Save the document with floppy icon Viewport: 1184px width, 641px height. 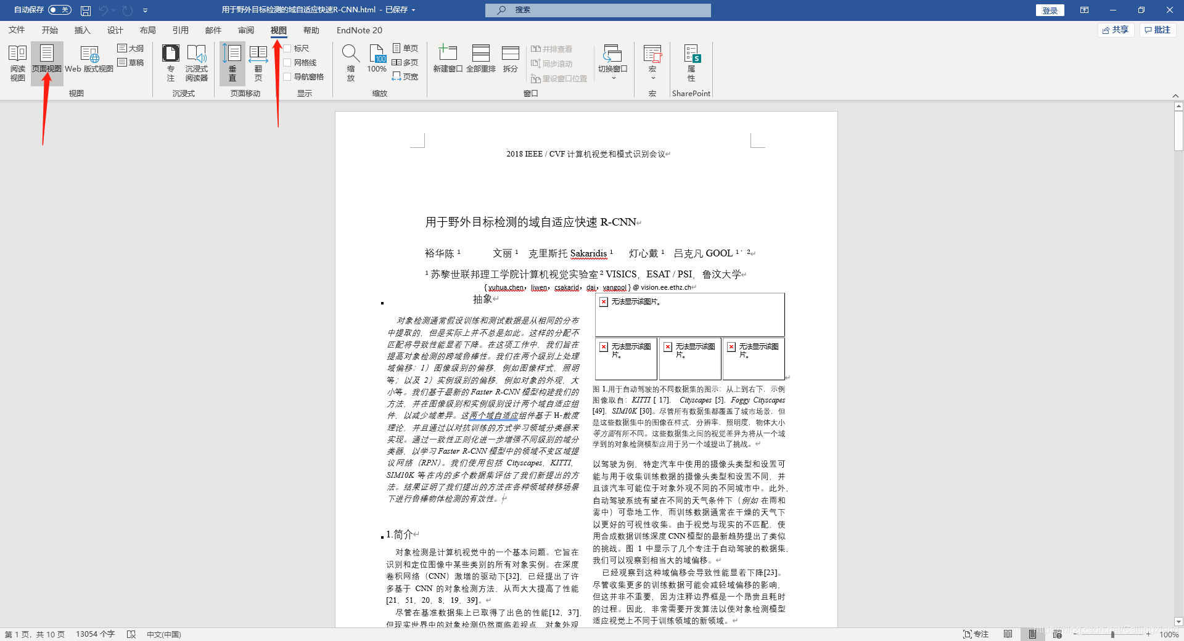tap(86, 10)
